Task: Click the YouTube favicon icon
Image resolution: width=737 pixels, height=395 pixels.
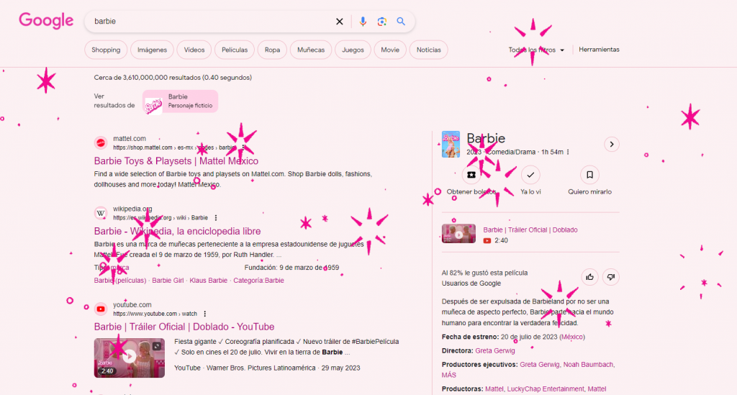Action: [100, 309]
